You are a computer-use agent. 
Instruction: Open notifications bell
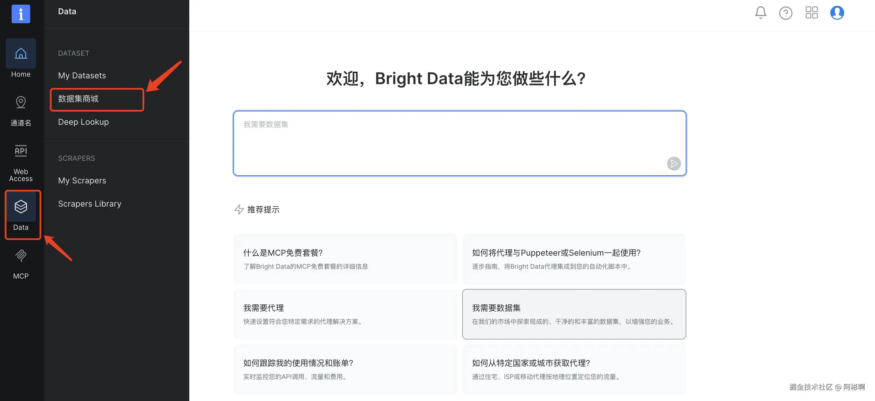click(760, 13)
